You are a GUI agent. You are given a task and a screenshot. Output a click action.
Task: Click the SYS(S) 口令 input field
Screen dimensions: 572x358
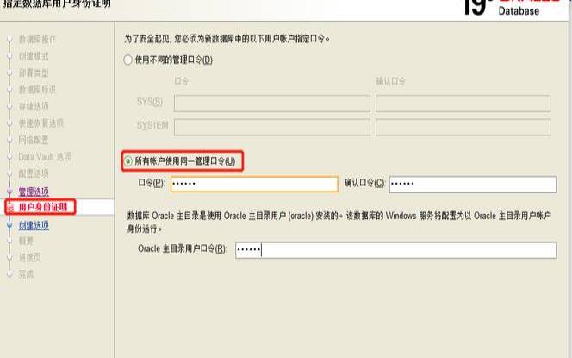click(x=271, y=104)
